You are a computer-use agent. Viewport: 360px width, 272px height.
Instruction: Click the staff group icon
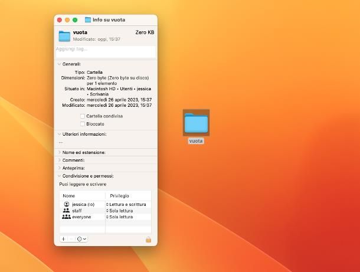[x=66, y=211]
